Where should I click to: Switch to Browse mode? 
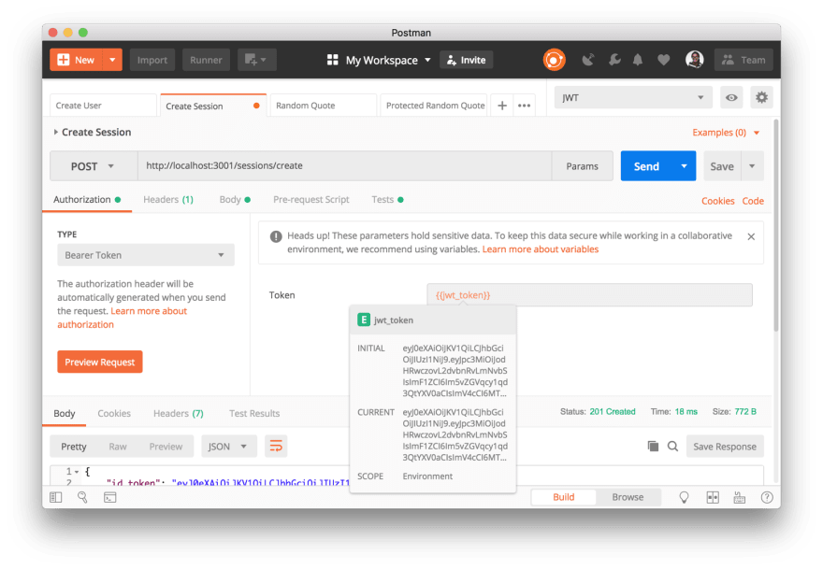[x=628, y=497]
